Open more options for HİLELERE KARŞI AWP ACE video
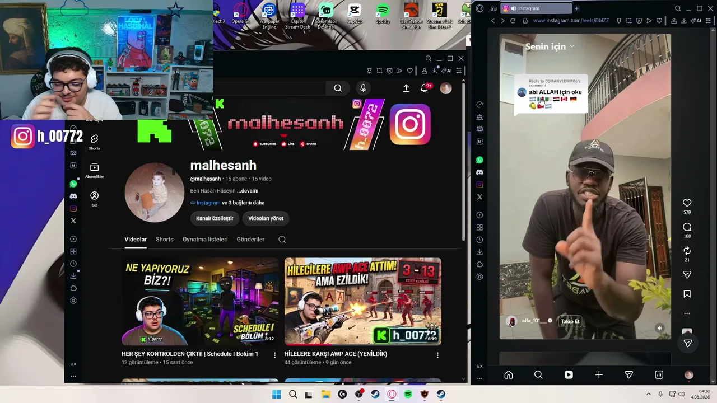Viewport: 717px width, 403px height. (437, 355)
